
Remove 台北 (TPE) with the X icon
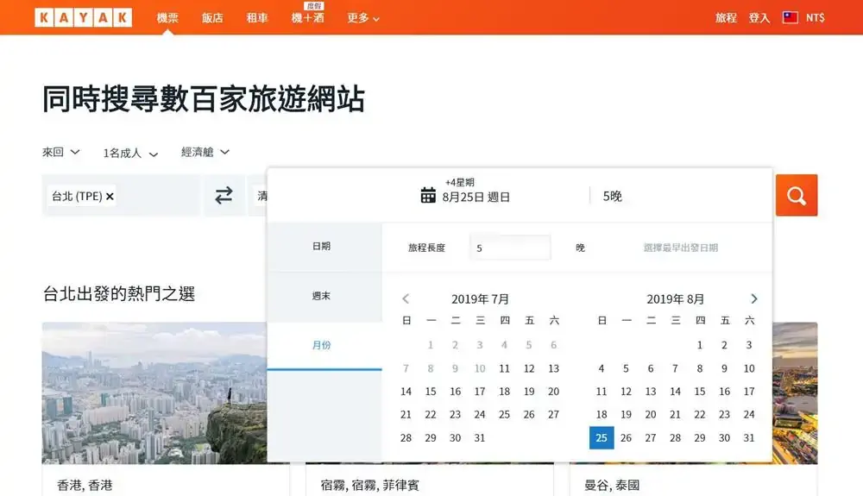click(110, 197)
